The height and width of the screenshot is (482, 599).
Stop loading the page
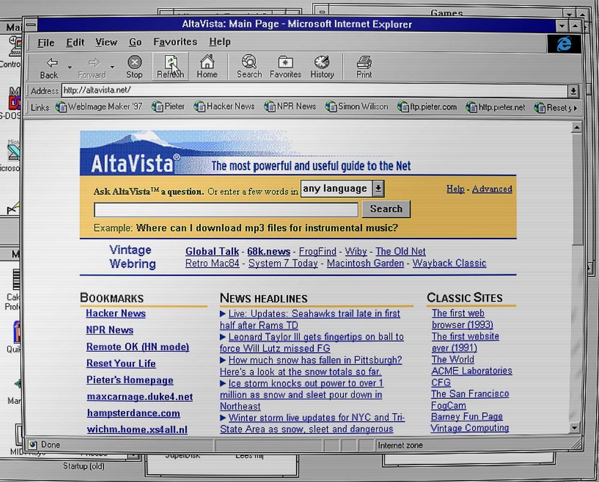(134, 67)
